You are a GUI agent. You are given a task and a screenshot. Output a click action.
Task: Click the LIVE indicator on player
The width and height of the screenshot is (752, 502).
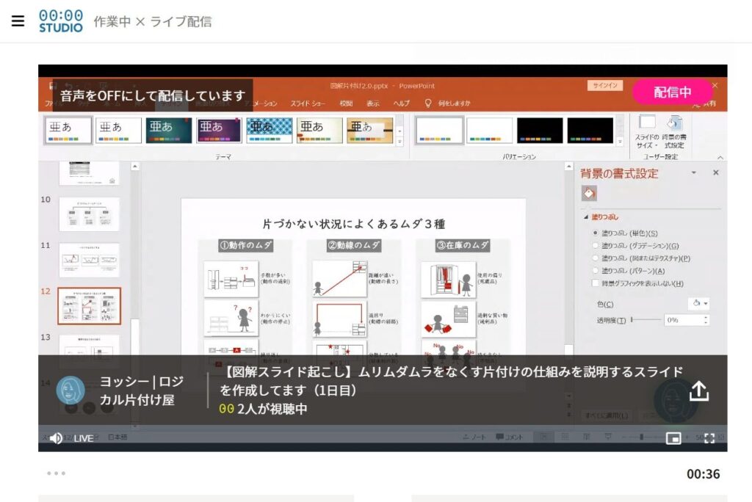click(84, 438)
